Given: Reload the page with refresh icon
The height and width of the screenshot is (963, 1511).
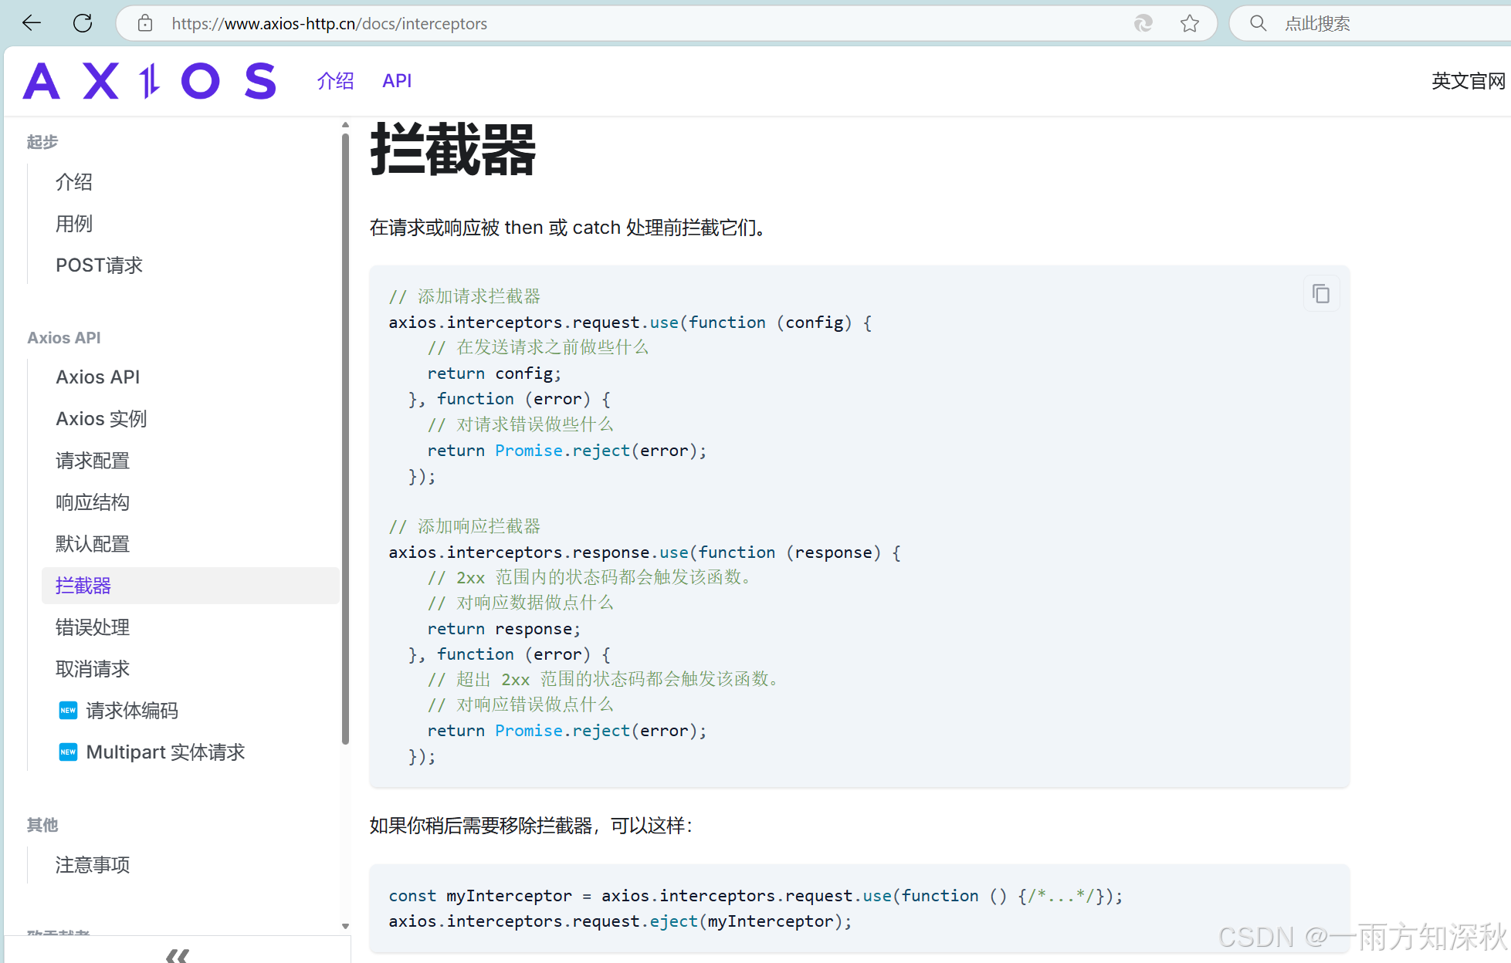Looking at the screenshot, I should tap(83, 23).
